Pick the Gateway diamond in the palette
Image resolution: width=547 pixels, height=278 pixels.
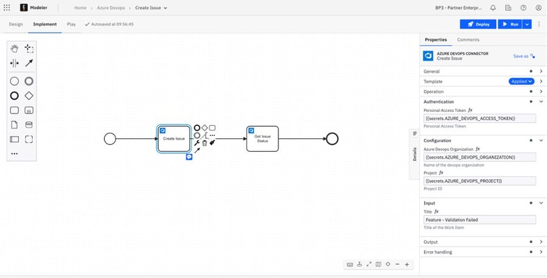(x=29, y=96)
